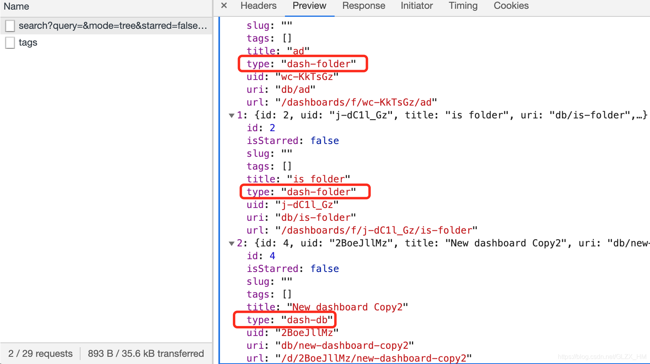
Task: Click the file icon beside search?query request
Action: tap(10, 26)
